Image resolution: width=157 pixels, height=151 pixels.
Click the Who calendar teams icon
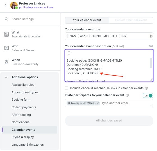[x=6, y=48]
